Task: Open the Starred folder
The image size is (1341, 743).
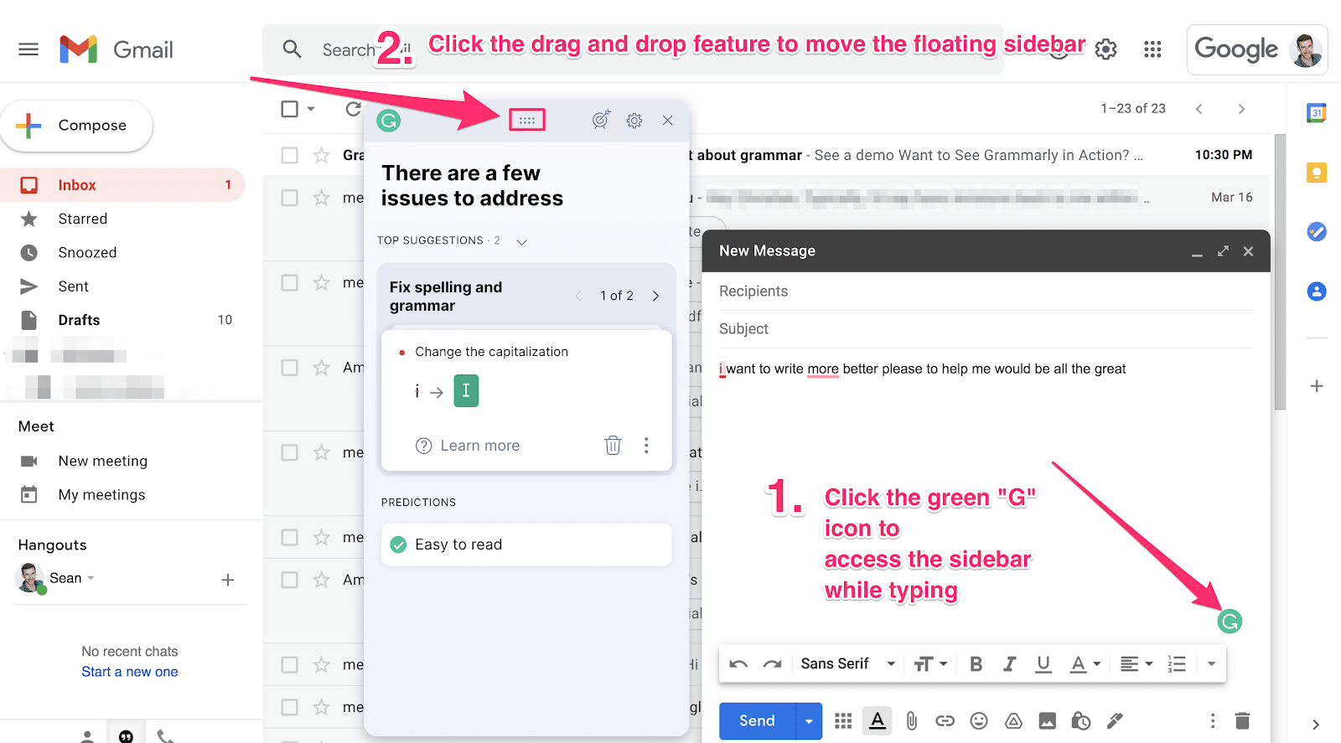Action: [x=122, y=219]
